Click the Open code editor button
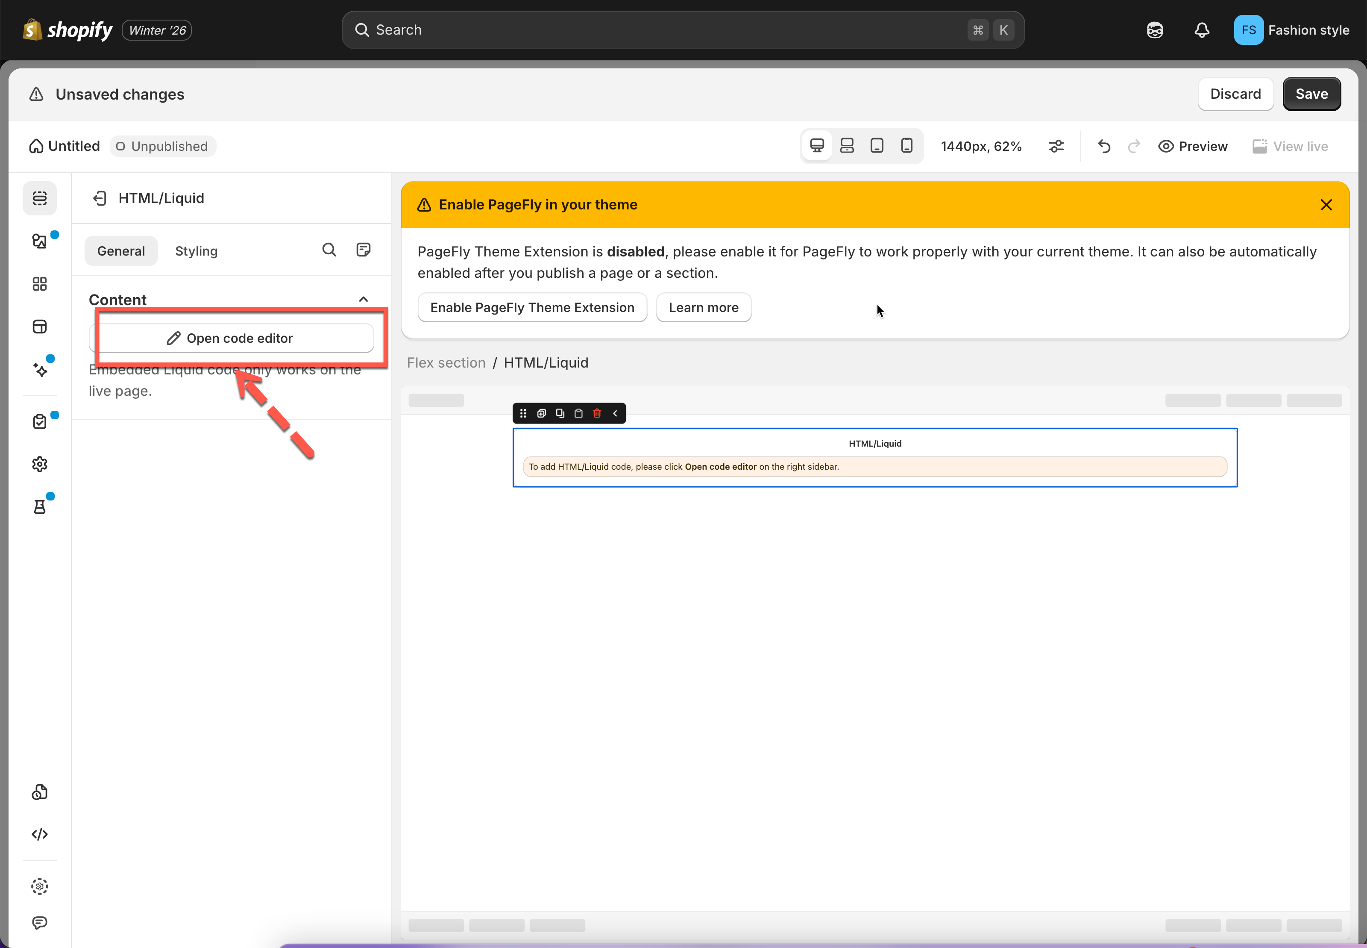Screen dimensions: 1367x948 [232, 339]
